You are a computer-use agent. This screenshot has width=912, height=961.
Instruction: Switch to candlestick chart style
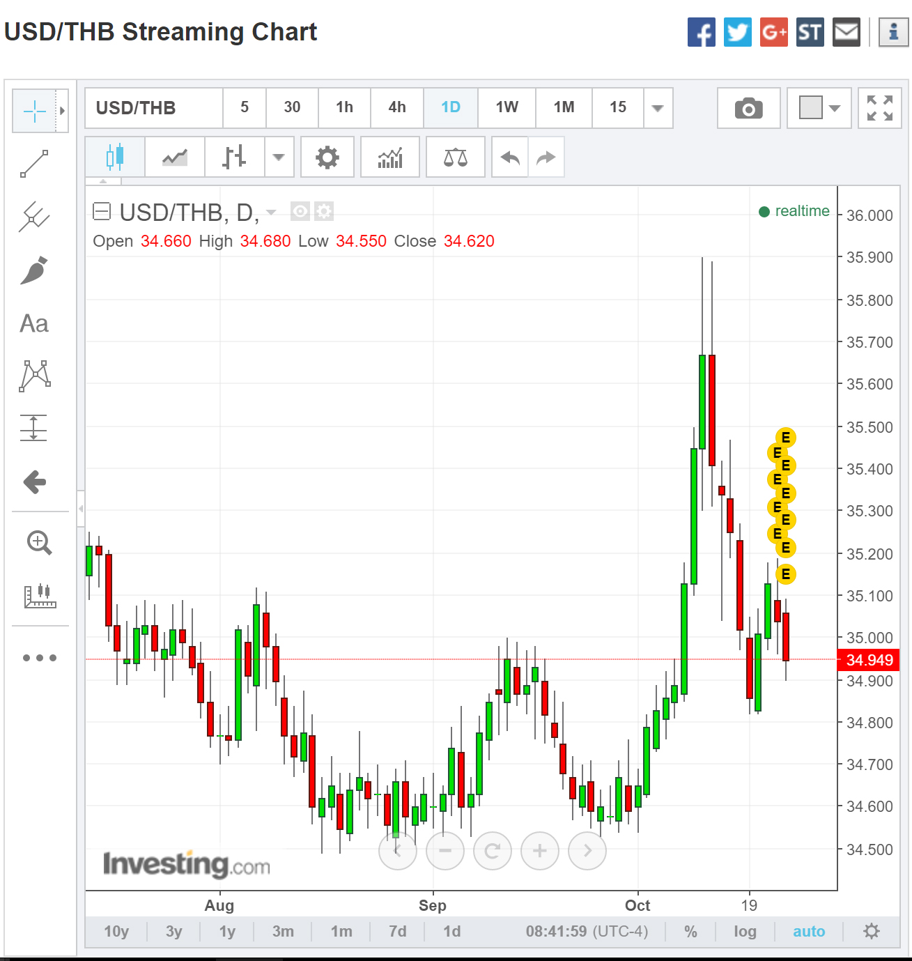coord(115,157)
